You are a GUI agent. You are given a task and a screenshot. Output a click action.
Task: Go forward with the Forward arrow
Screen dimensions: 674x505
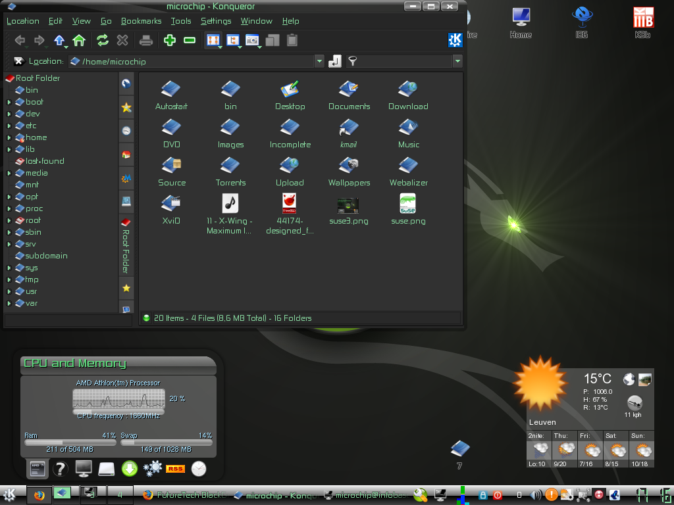tap(39, 40)
